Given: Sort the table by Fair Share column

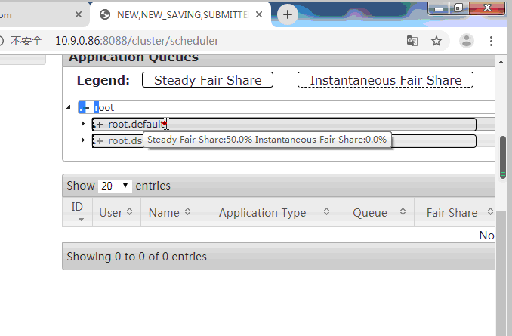Looking at the screenshot, I should (456, 213).
